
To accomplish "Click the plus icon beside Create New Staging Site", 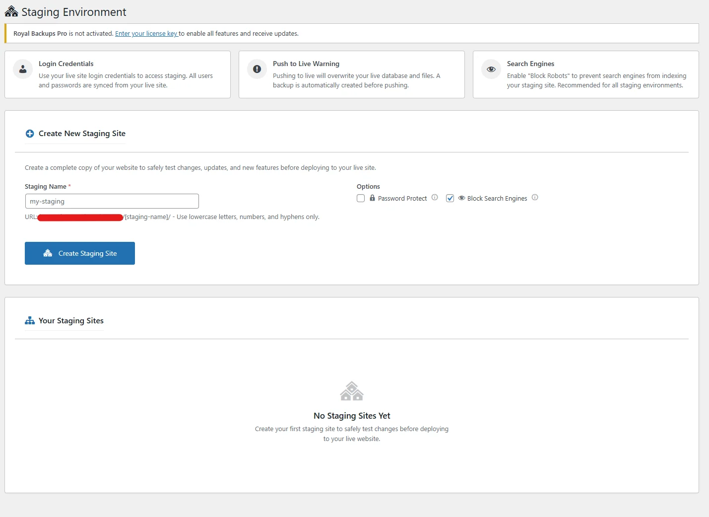I will click(x=29, y=133).
